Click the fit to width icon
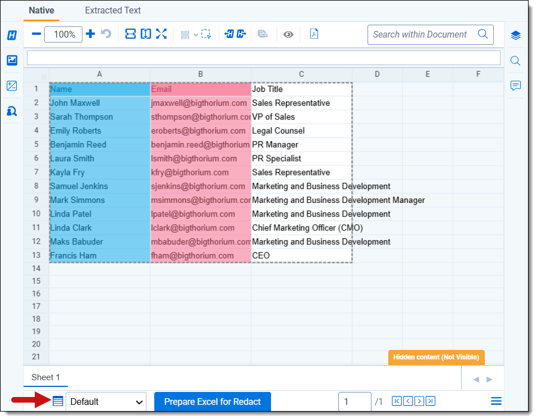The image size is (537, 420). (x=130, y=34)
